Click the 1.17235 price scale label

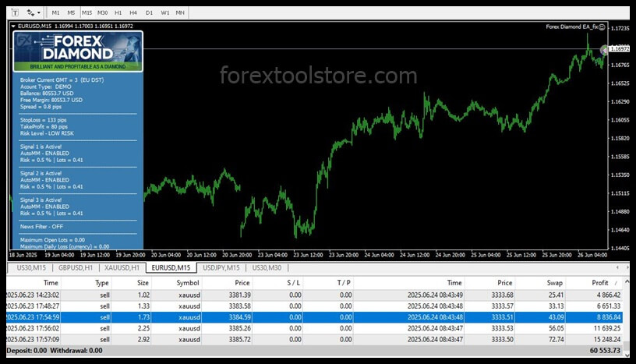click(x=620, y=28)
